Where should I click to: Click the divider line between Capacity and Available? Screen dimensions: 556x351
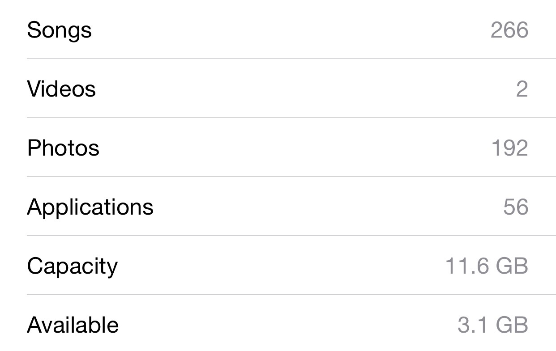pos(291,294)
